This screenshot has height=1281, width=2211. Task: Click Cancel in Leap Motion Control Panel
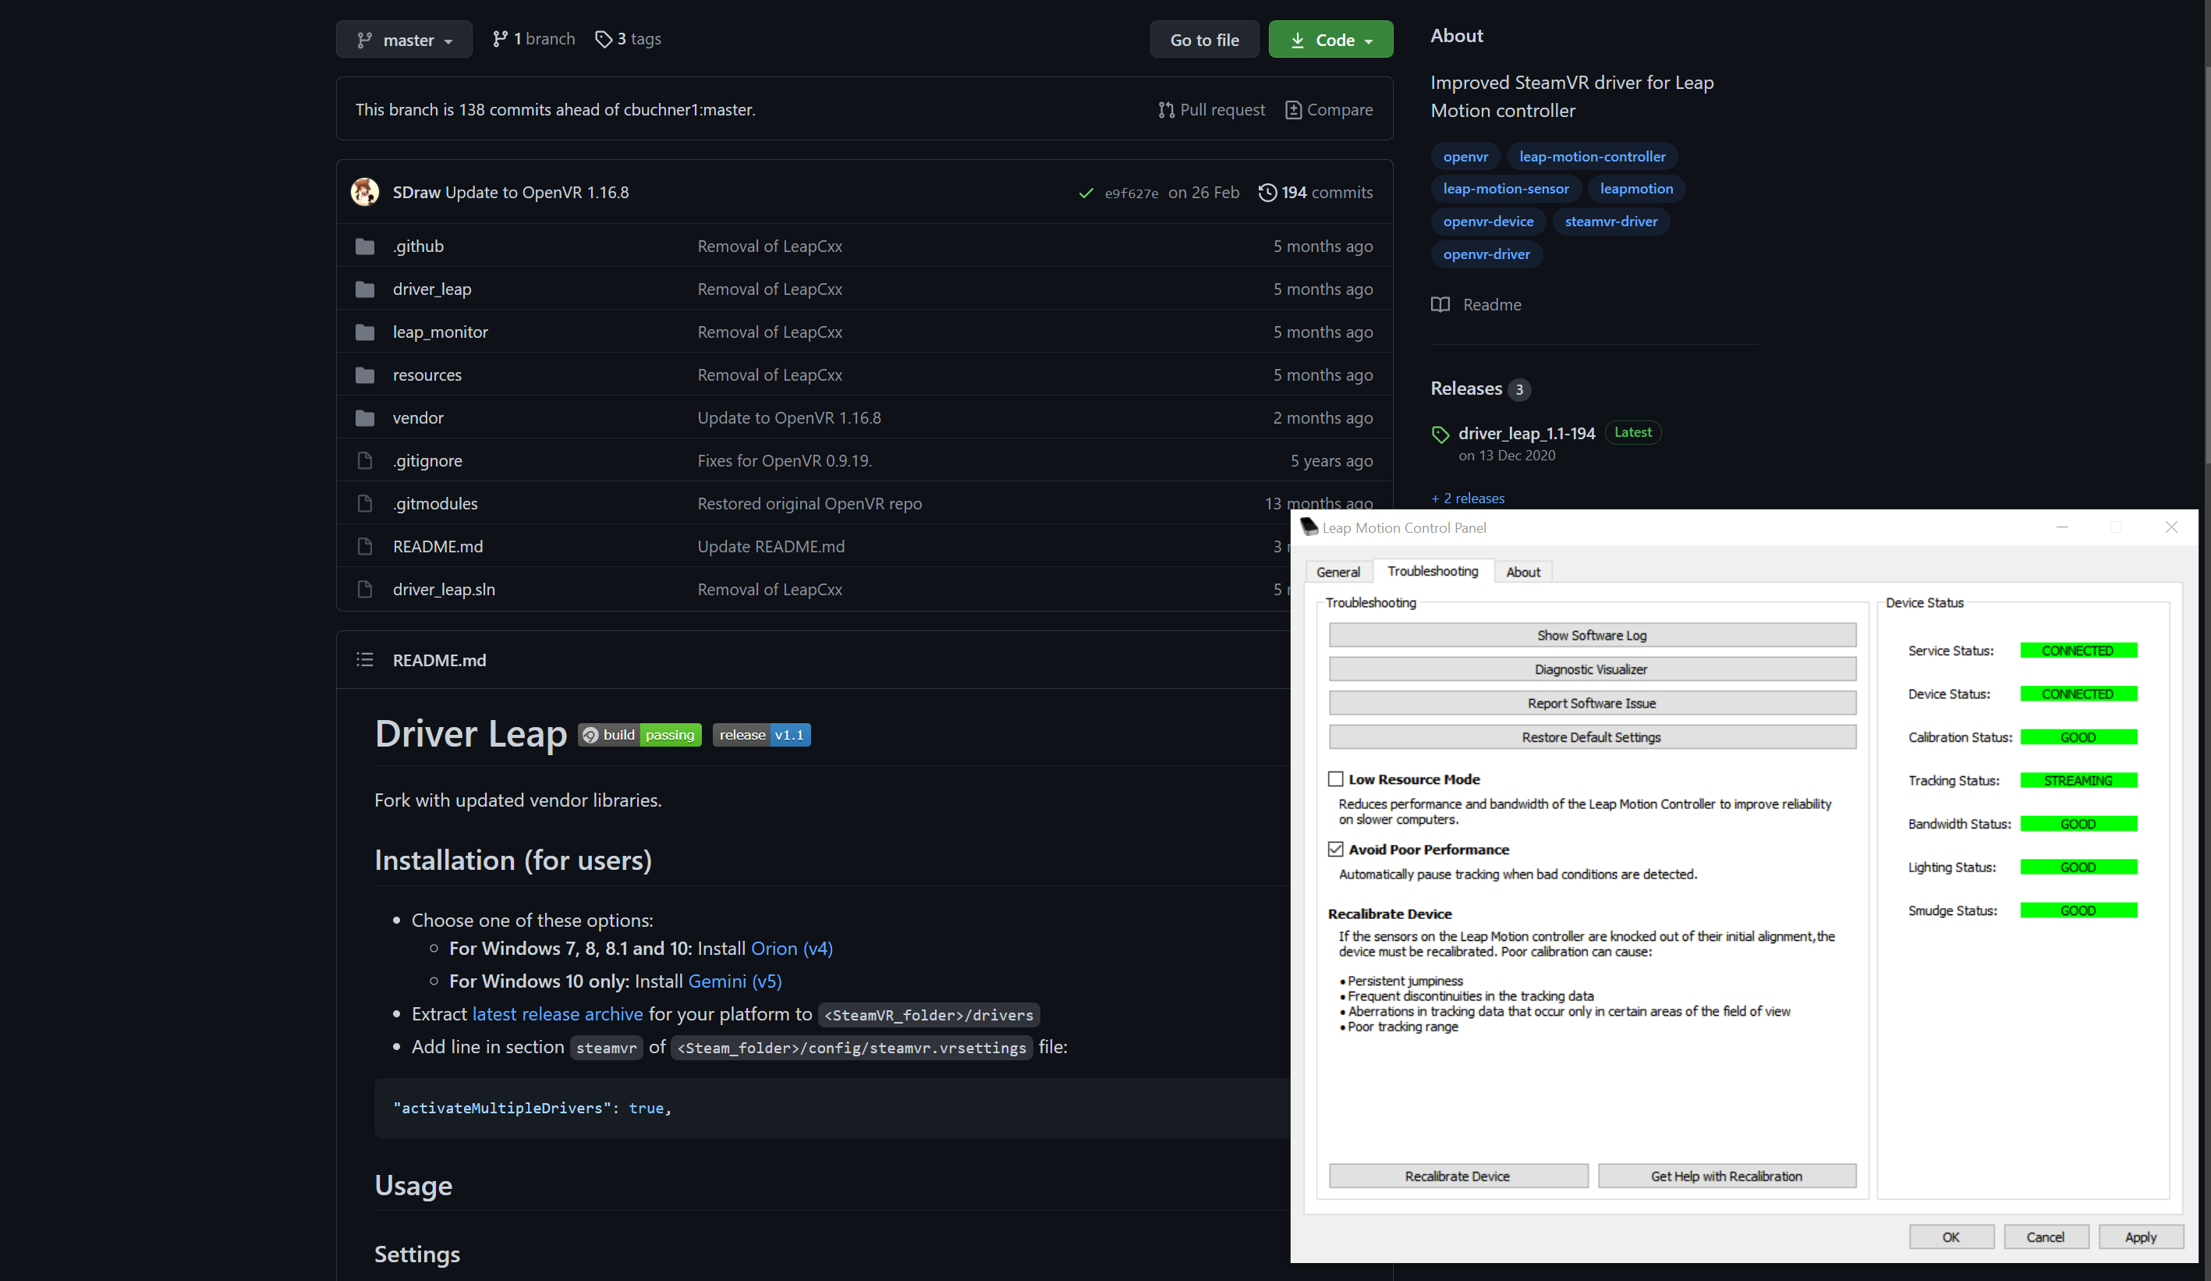coord(2045,1237)
